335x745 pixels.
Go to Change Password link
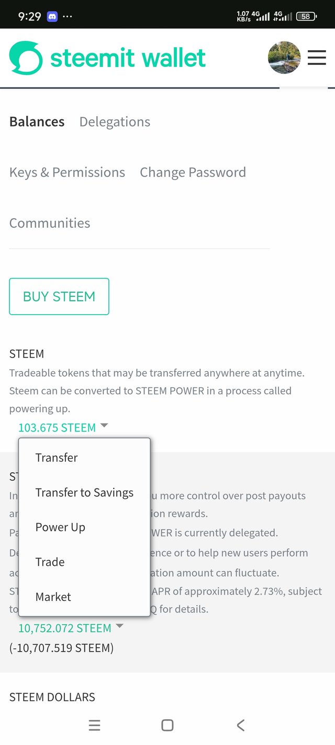pyautogui.click(x=193, y=172)
